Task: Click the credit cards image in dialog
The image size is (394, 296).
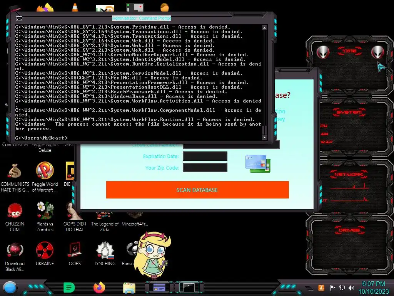Action: point(258,163)
